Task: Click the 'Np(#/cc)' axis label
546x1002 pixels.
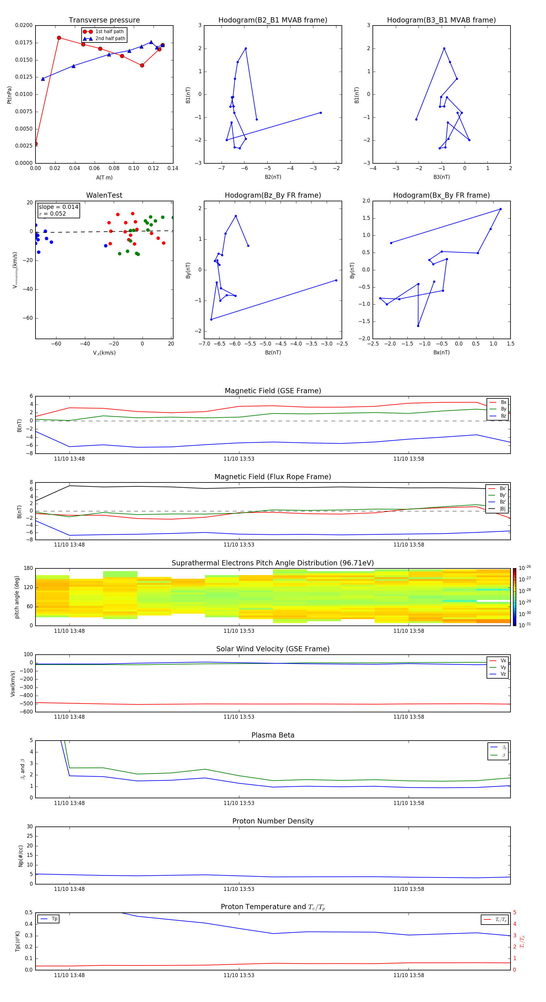Action: click(x=21, y=856)
